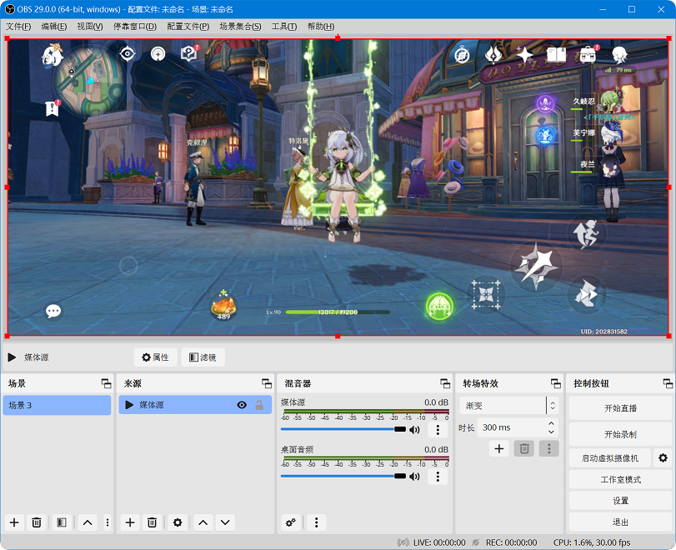Open 视图(V) menu
The width and height of the screenshot is (676, 550).
90,27
